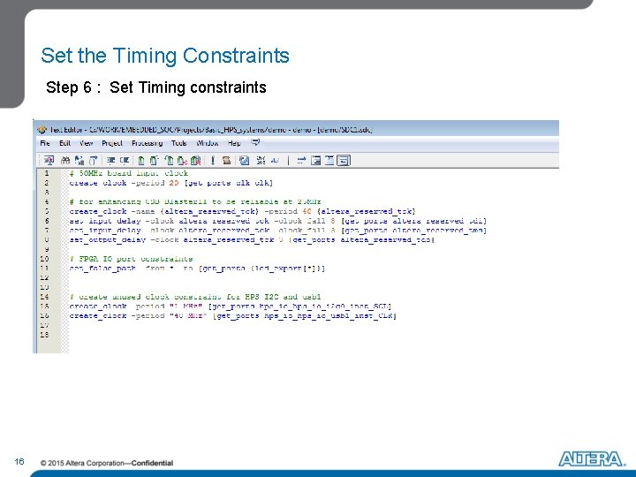Click the highlighted last toolbar icon
Screen dimensions: 636x477
point(344,160)
